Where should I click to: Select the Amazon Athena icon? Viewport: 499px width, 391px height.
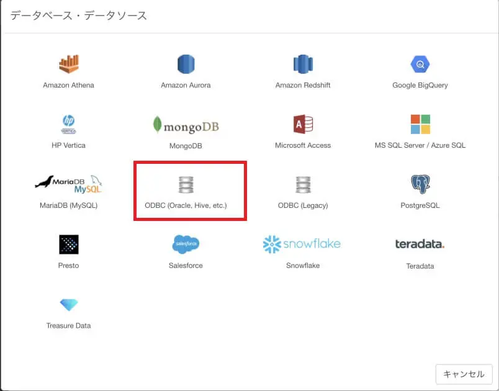pos(69,64)
